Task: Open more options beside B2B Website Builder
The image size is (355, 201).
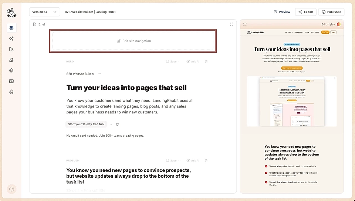Action: coord(99,74)
